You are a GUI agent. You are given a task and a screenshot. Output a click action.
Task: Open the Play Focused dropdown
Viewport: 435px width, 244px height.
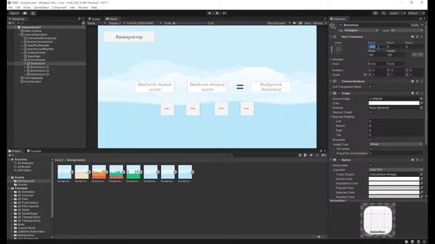tap(279, 23)
